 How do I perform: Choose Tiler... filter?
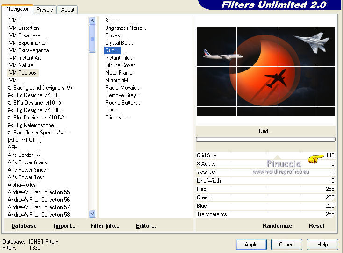click(x=112, y=110)
